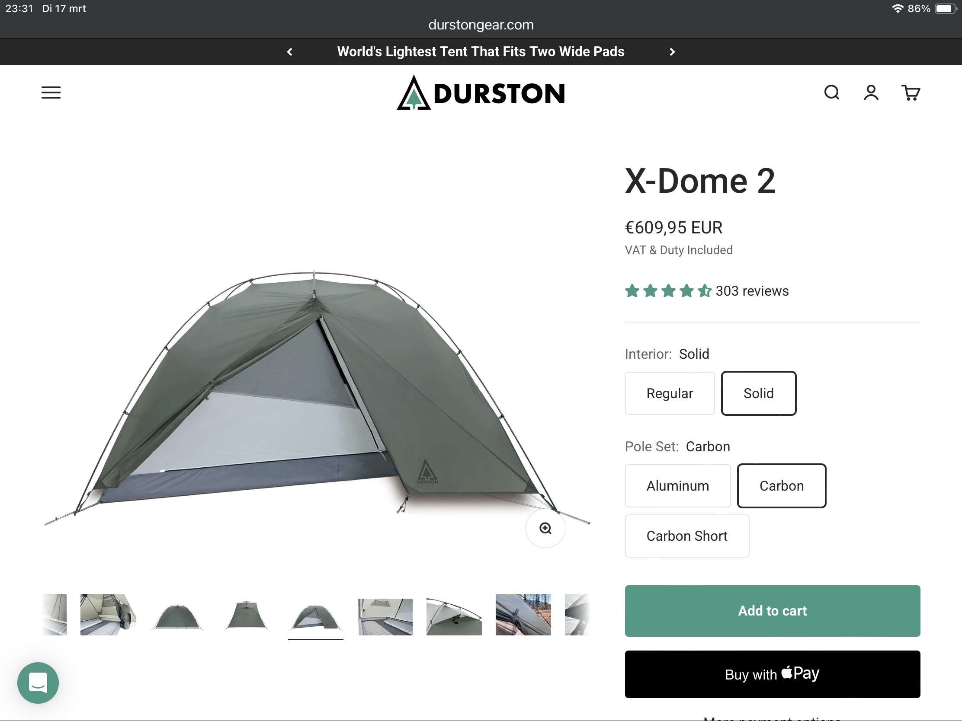This screenshot has width=962, height=721.
Task: Click the Add to cart button
Action: [x=773, y=611]
